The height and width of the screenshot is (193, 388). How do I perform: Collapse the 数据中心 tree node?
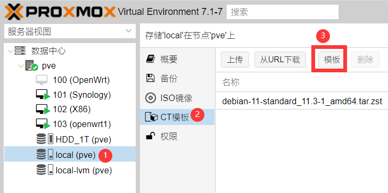10,51
